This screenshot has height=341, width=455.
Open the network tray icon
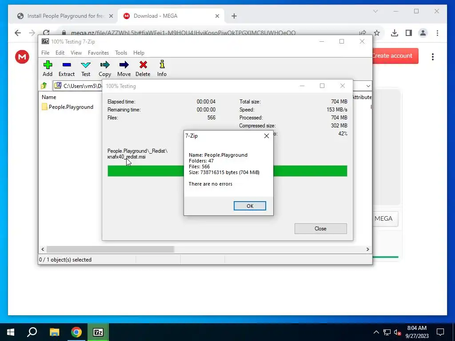point(387,332)
